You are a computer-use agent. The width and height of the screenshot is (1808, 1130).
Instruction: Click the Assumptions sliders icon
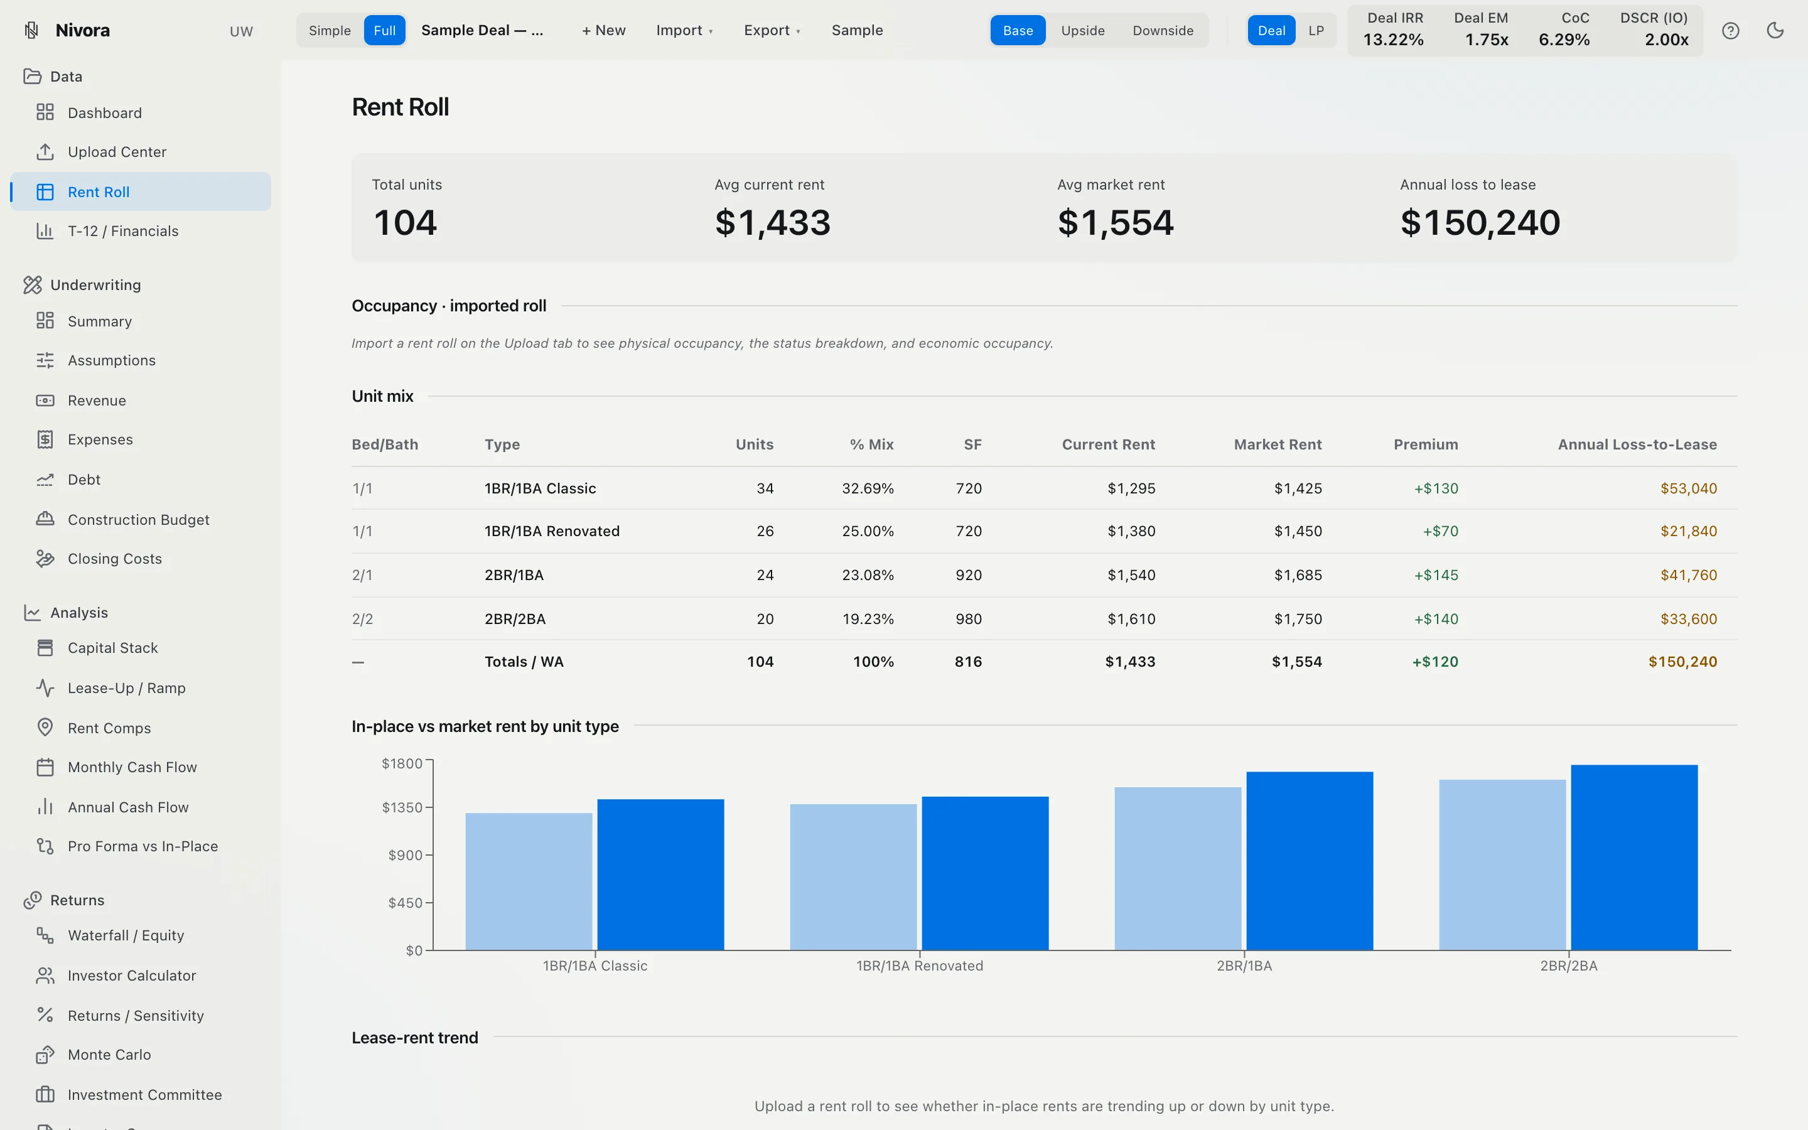pyautogui.click(x=45, y=360)
